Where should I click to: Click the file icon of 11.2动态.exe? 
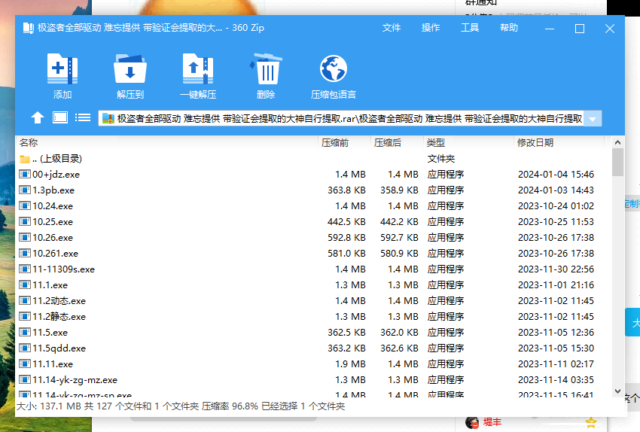(x=25, y=300)
